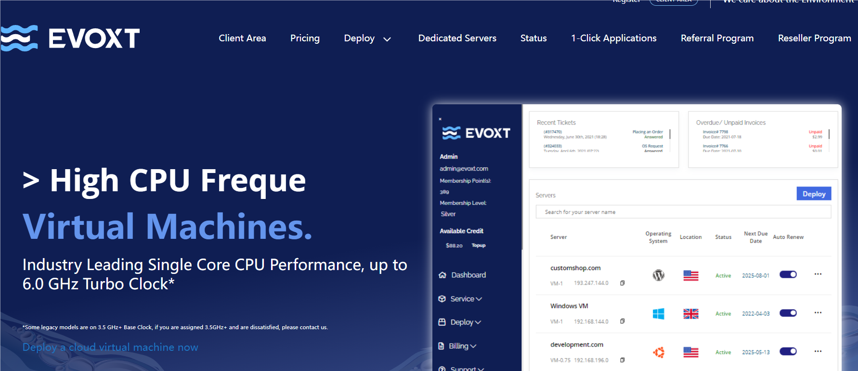
Task: Click the UK flag icon for Windows VM
Action: click(x=690, y=314)
